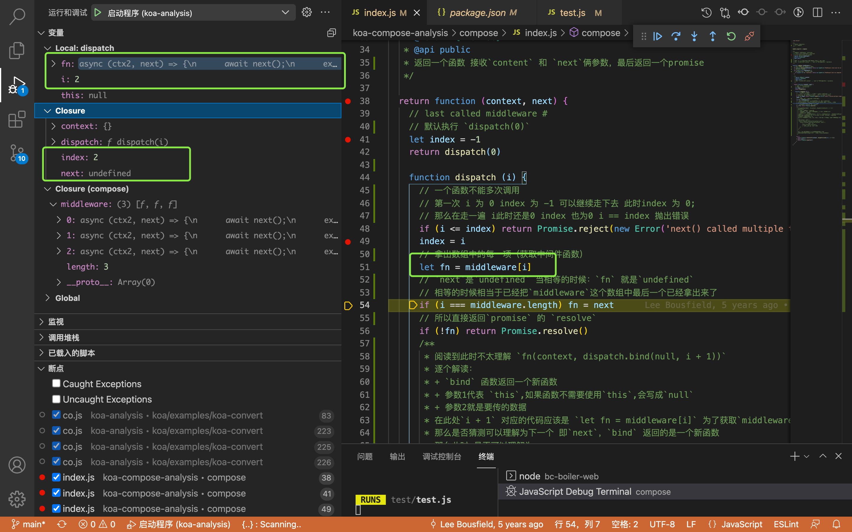Open editor more actions ellipsis
The height and width of the screenshot is (532, 852).
(836, 13)
